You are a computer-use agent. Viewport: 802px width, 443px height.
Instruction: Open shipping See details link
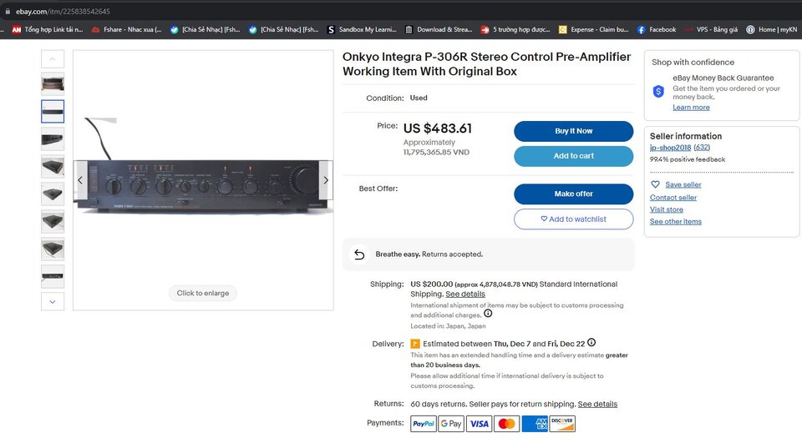point(465,294)
